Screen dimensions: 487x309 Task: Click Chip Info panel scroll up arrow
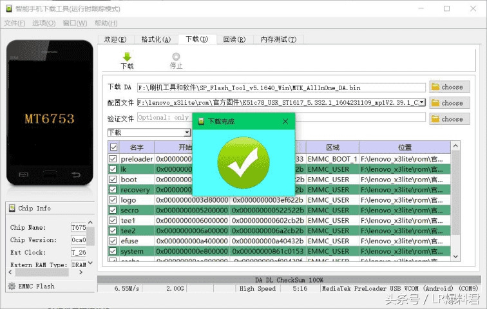[x=90, y=223]
